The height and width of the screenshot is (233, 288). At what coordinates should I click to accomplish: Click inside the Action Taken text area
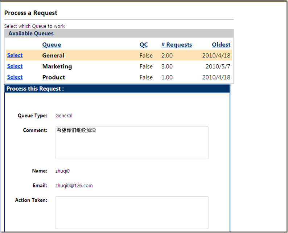[x=132, y=213]
